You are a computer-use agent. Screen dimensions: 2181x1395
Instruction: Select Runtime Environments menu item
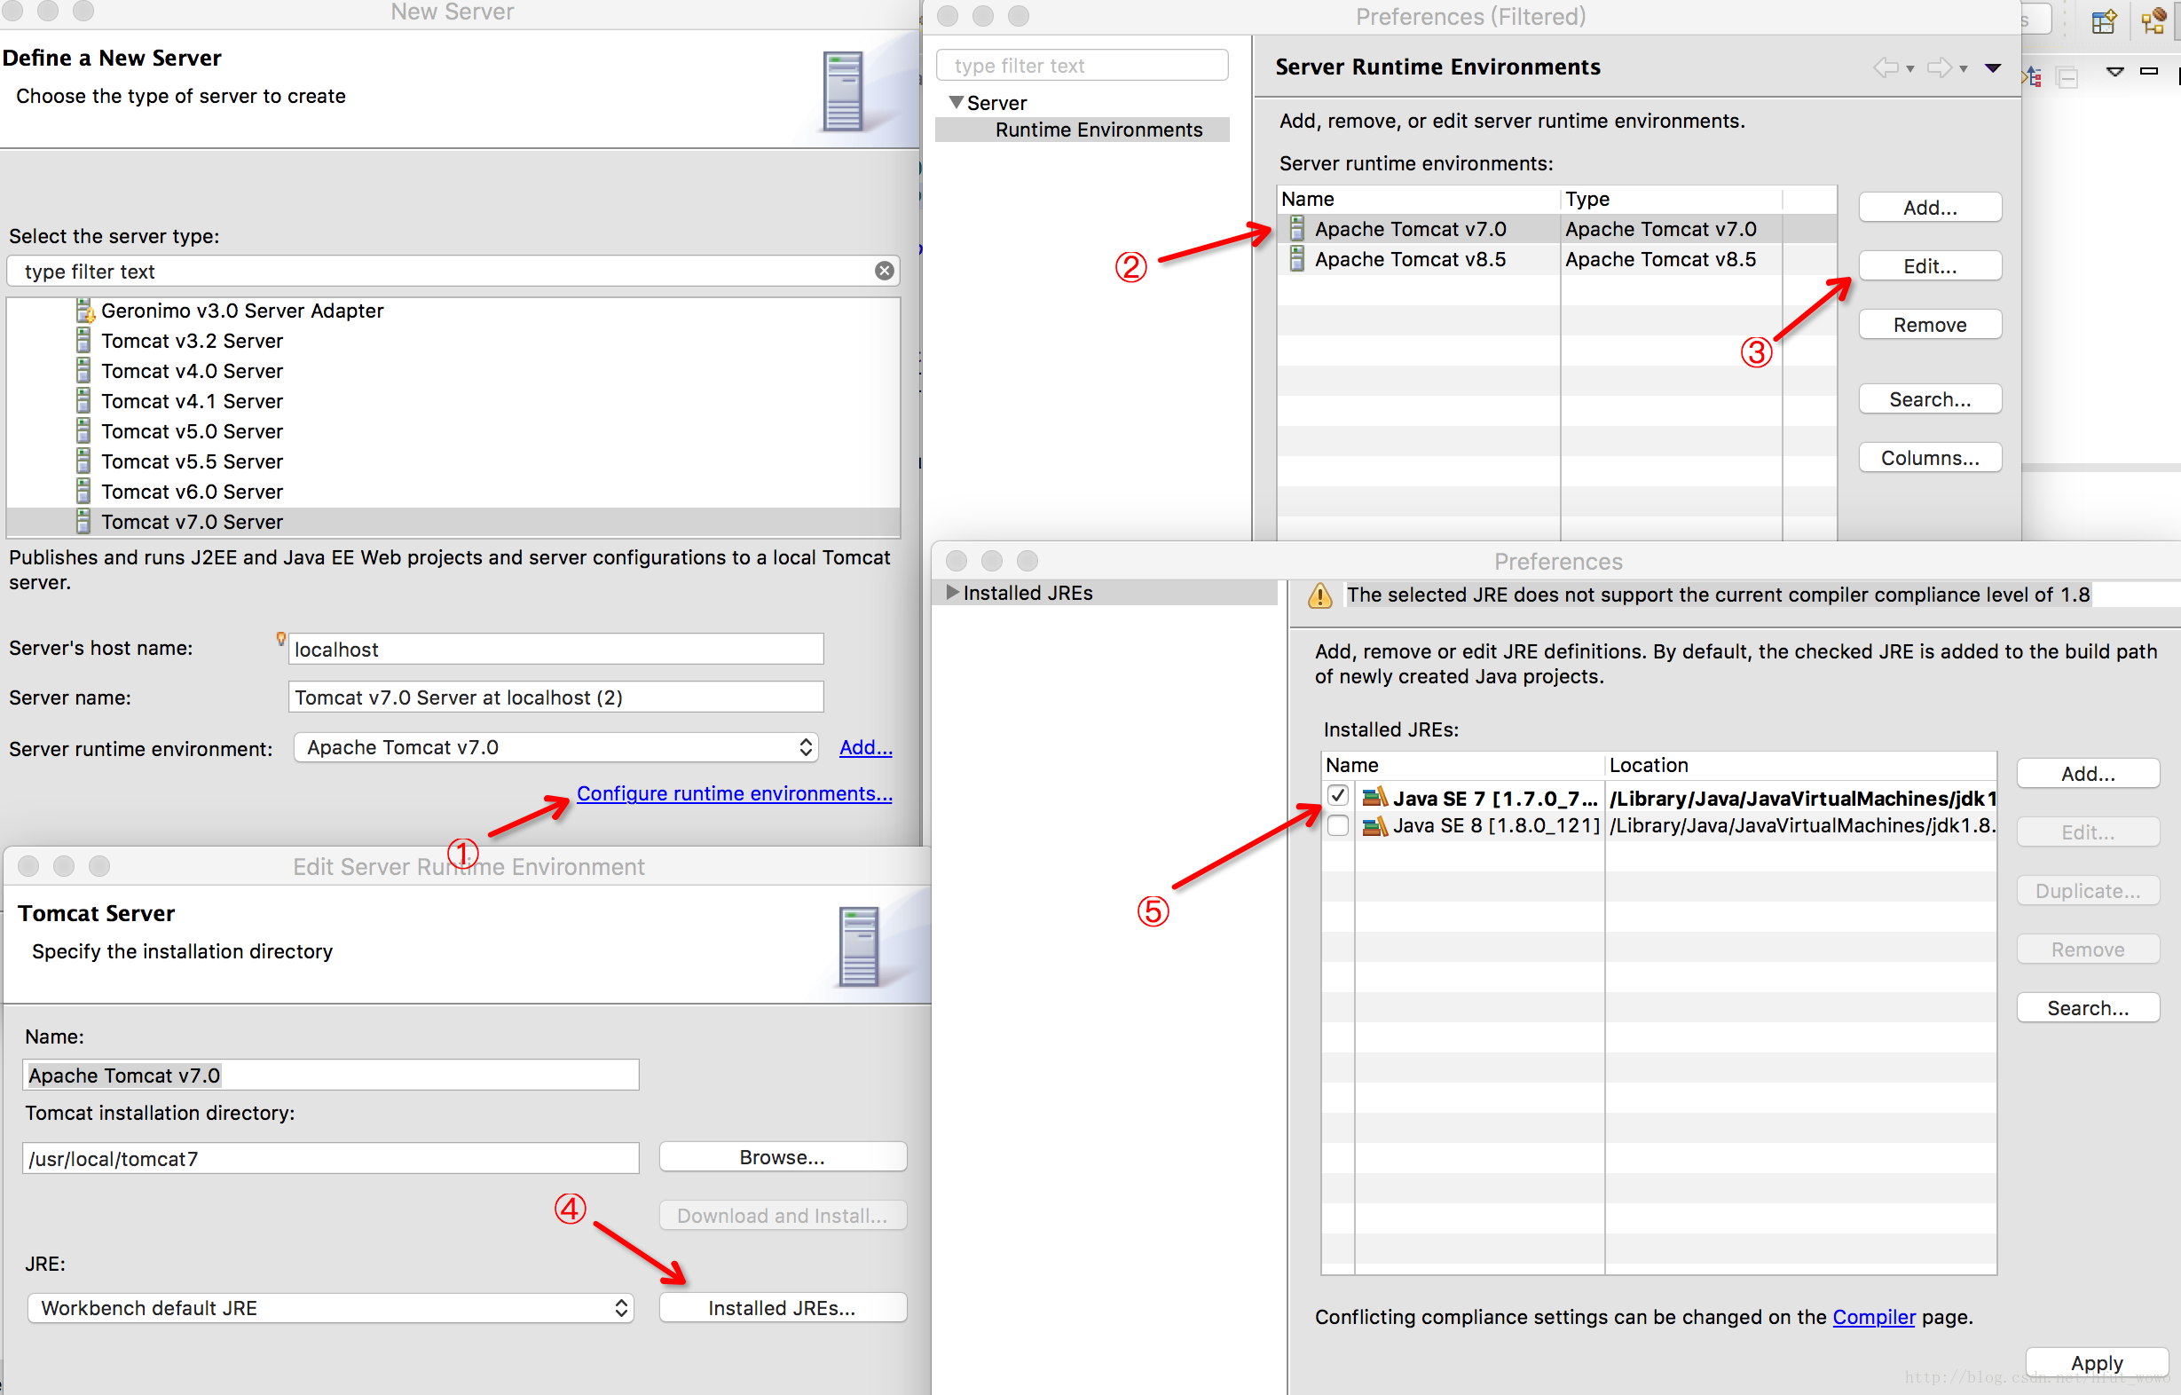coord(1095,130)
